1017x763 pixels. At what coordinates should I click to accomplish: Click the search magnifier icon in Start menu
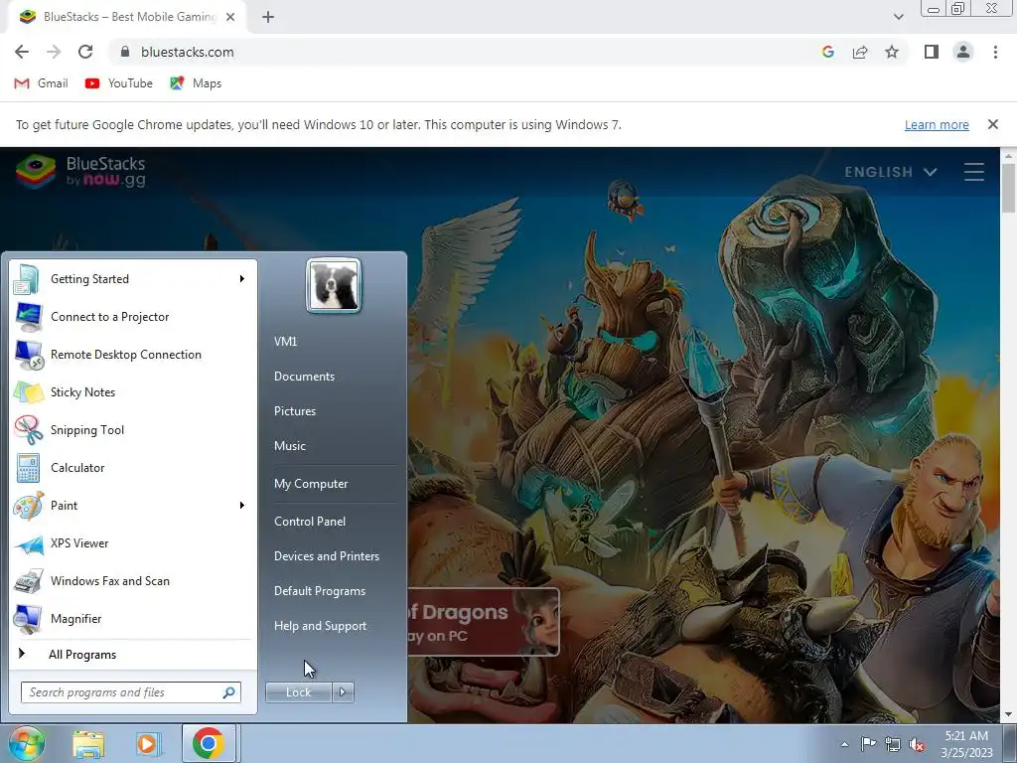(x=229, y=692)
